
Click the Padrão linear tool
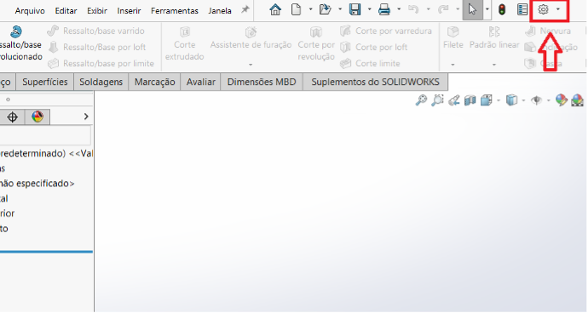[494, 38]
